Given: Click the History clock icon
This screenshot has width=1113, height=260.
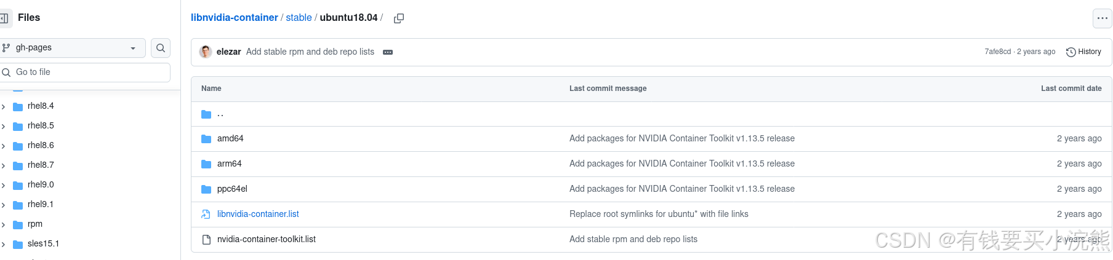Looking at the screenshot, I should pos(1071,52).
